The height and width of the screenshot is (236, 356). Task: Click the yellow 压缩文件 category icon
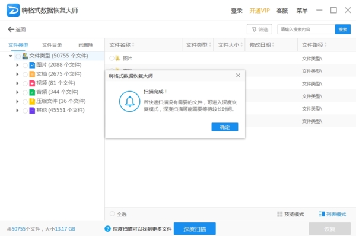point(32,101)
